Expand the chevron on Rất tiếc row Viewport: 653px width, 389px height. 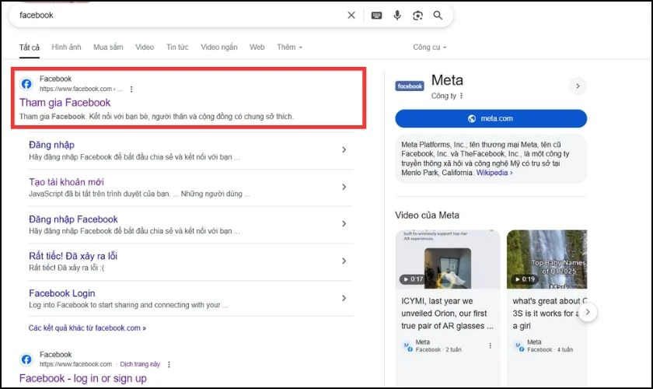click(344, 261)
